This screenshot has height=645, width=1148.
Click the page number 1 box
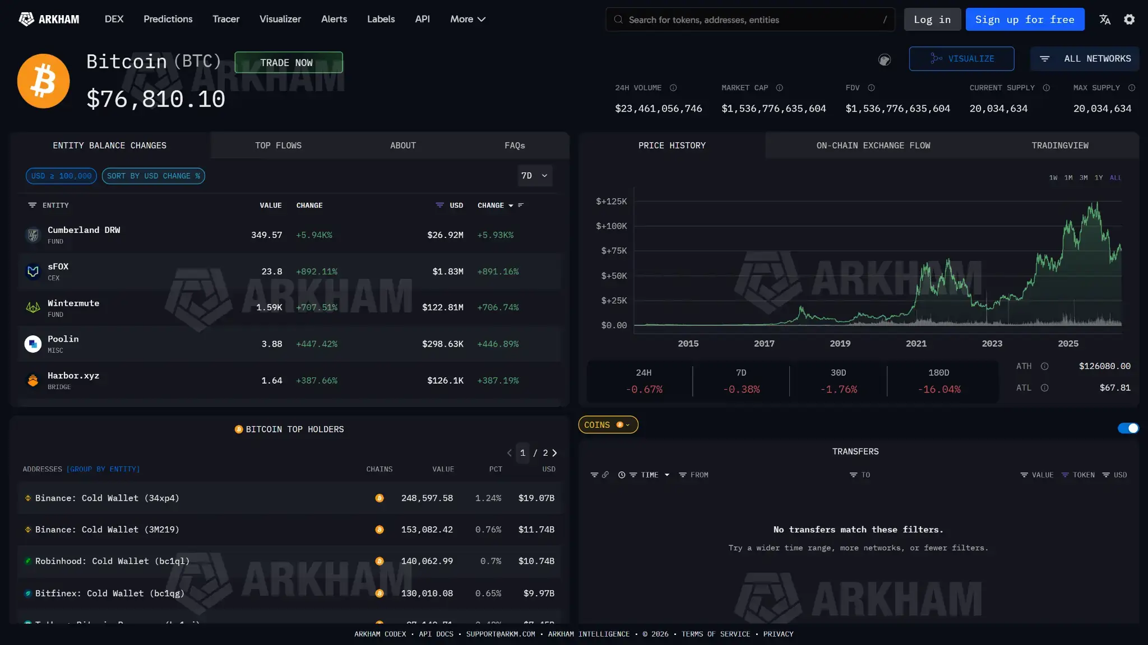click(523, 453)
